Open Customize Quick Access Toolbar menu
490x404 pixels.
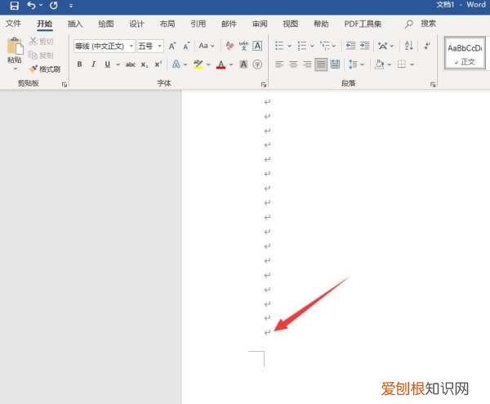(x=71, y=6)
